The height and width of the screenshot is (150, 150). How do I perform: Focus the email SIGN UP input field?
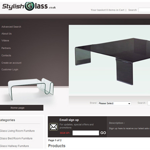(86, 133)
